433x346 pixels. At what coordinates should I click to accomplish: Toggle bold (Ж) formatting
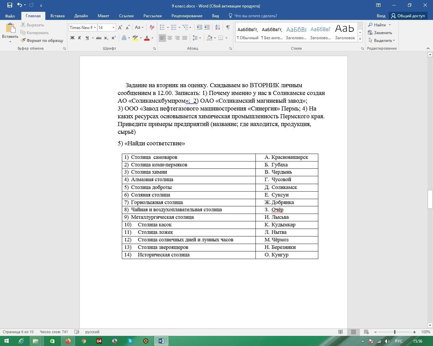[x=72, y=38]
